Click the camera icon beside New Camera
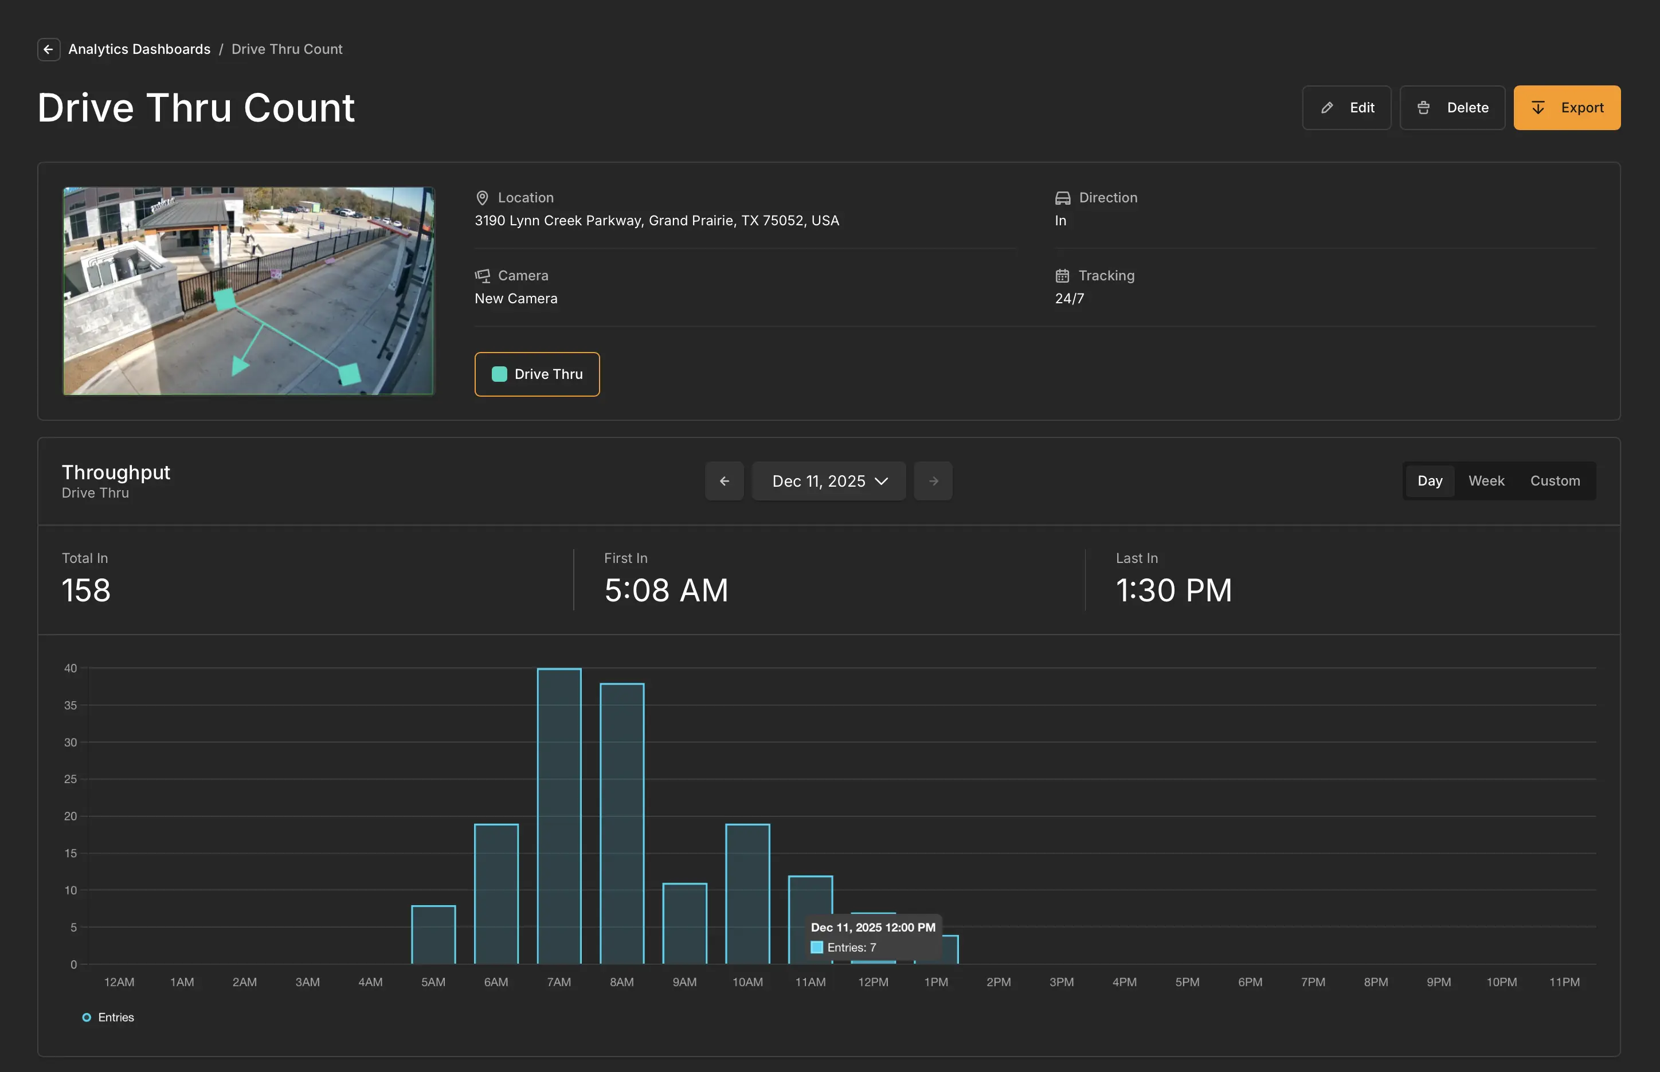The height and width of the screenshot is (1072, 1660). (483, 275)
